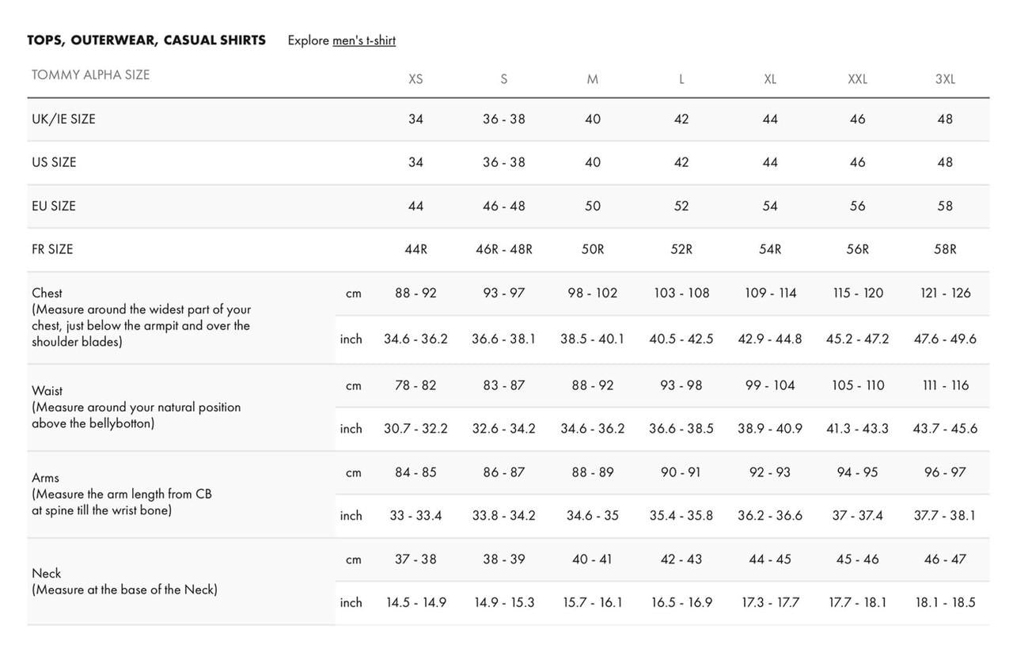Click the XS size column header
This screenshot has width=1013, height=652.
point(415,79)
